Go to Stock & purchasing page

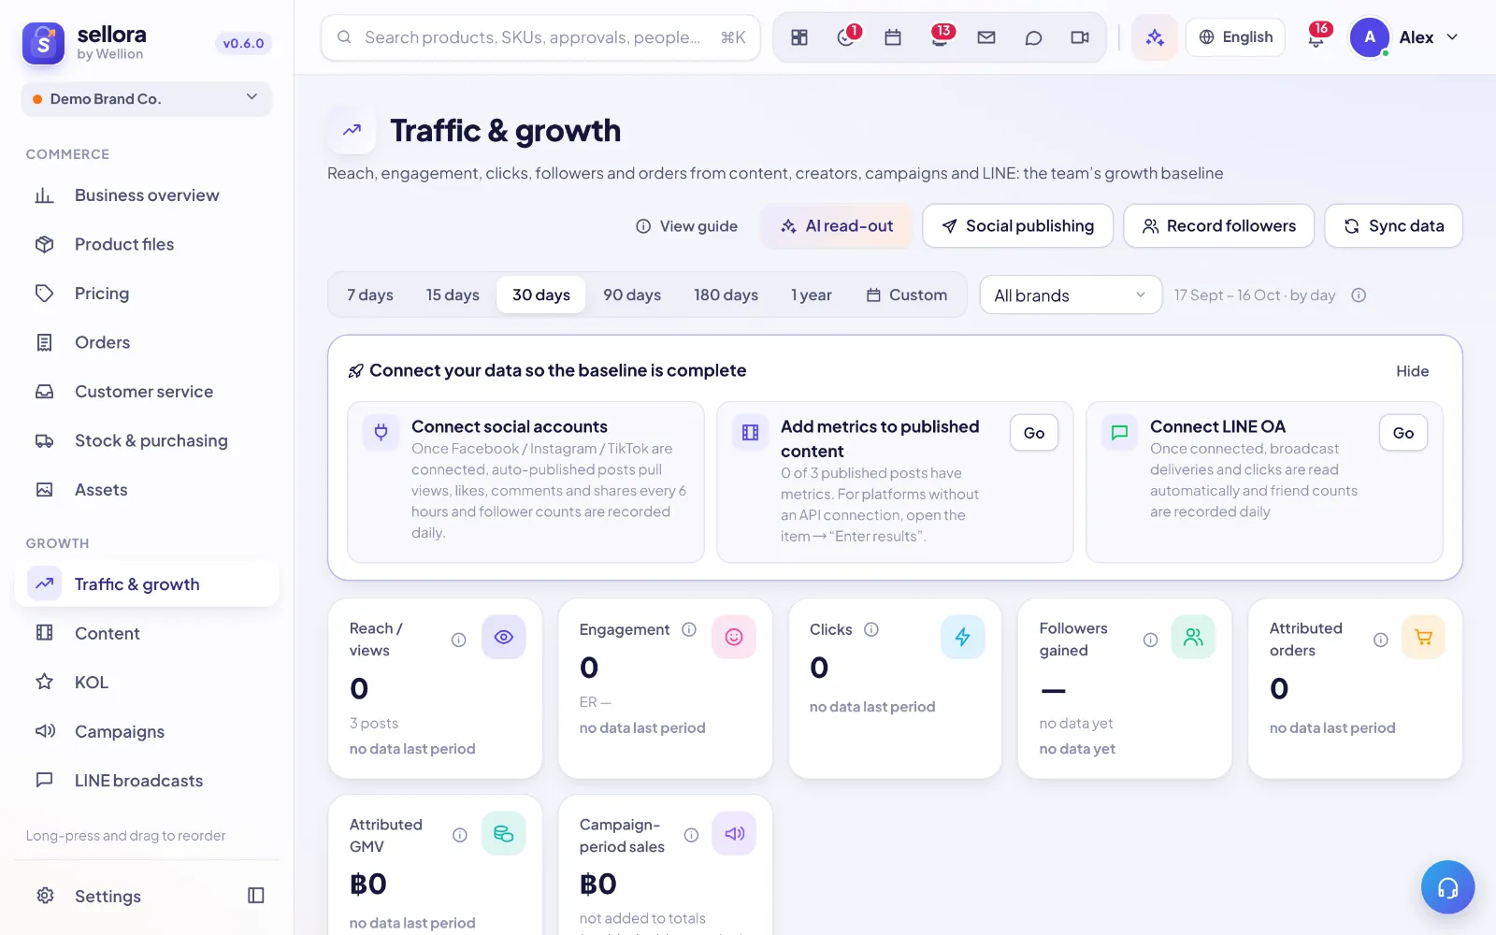(147, 440)
